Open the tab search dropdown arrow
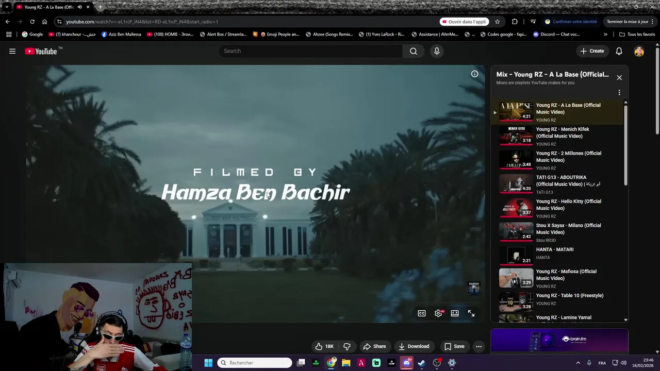The width and height of the screenshot is (660, 371). coord(7,7)
